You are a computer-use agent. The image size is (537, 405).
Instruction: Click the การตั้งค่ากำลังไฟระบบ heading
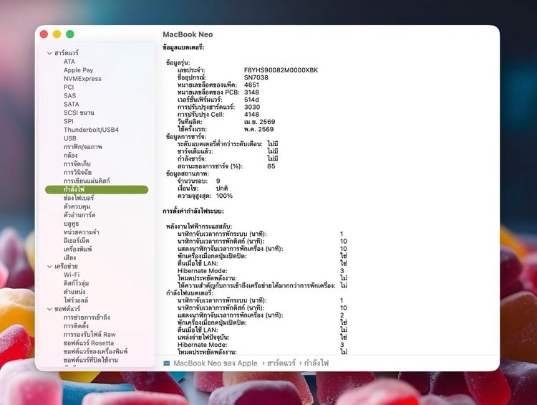193,211
